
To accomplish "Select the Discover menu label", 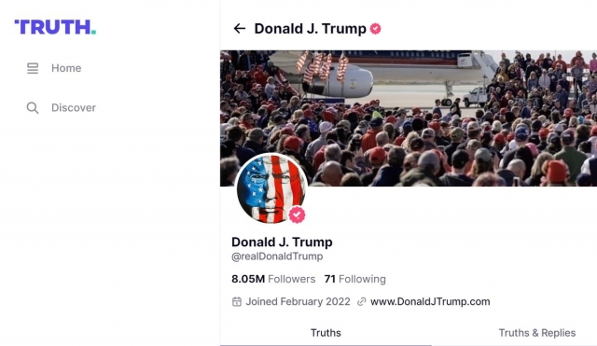I will (74, 108).
